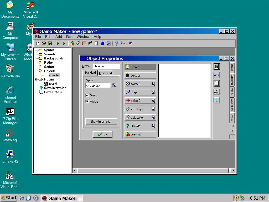
Task: Open the No key event selector
Action: 153,109
